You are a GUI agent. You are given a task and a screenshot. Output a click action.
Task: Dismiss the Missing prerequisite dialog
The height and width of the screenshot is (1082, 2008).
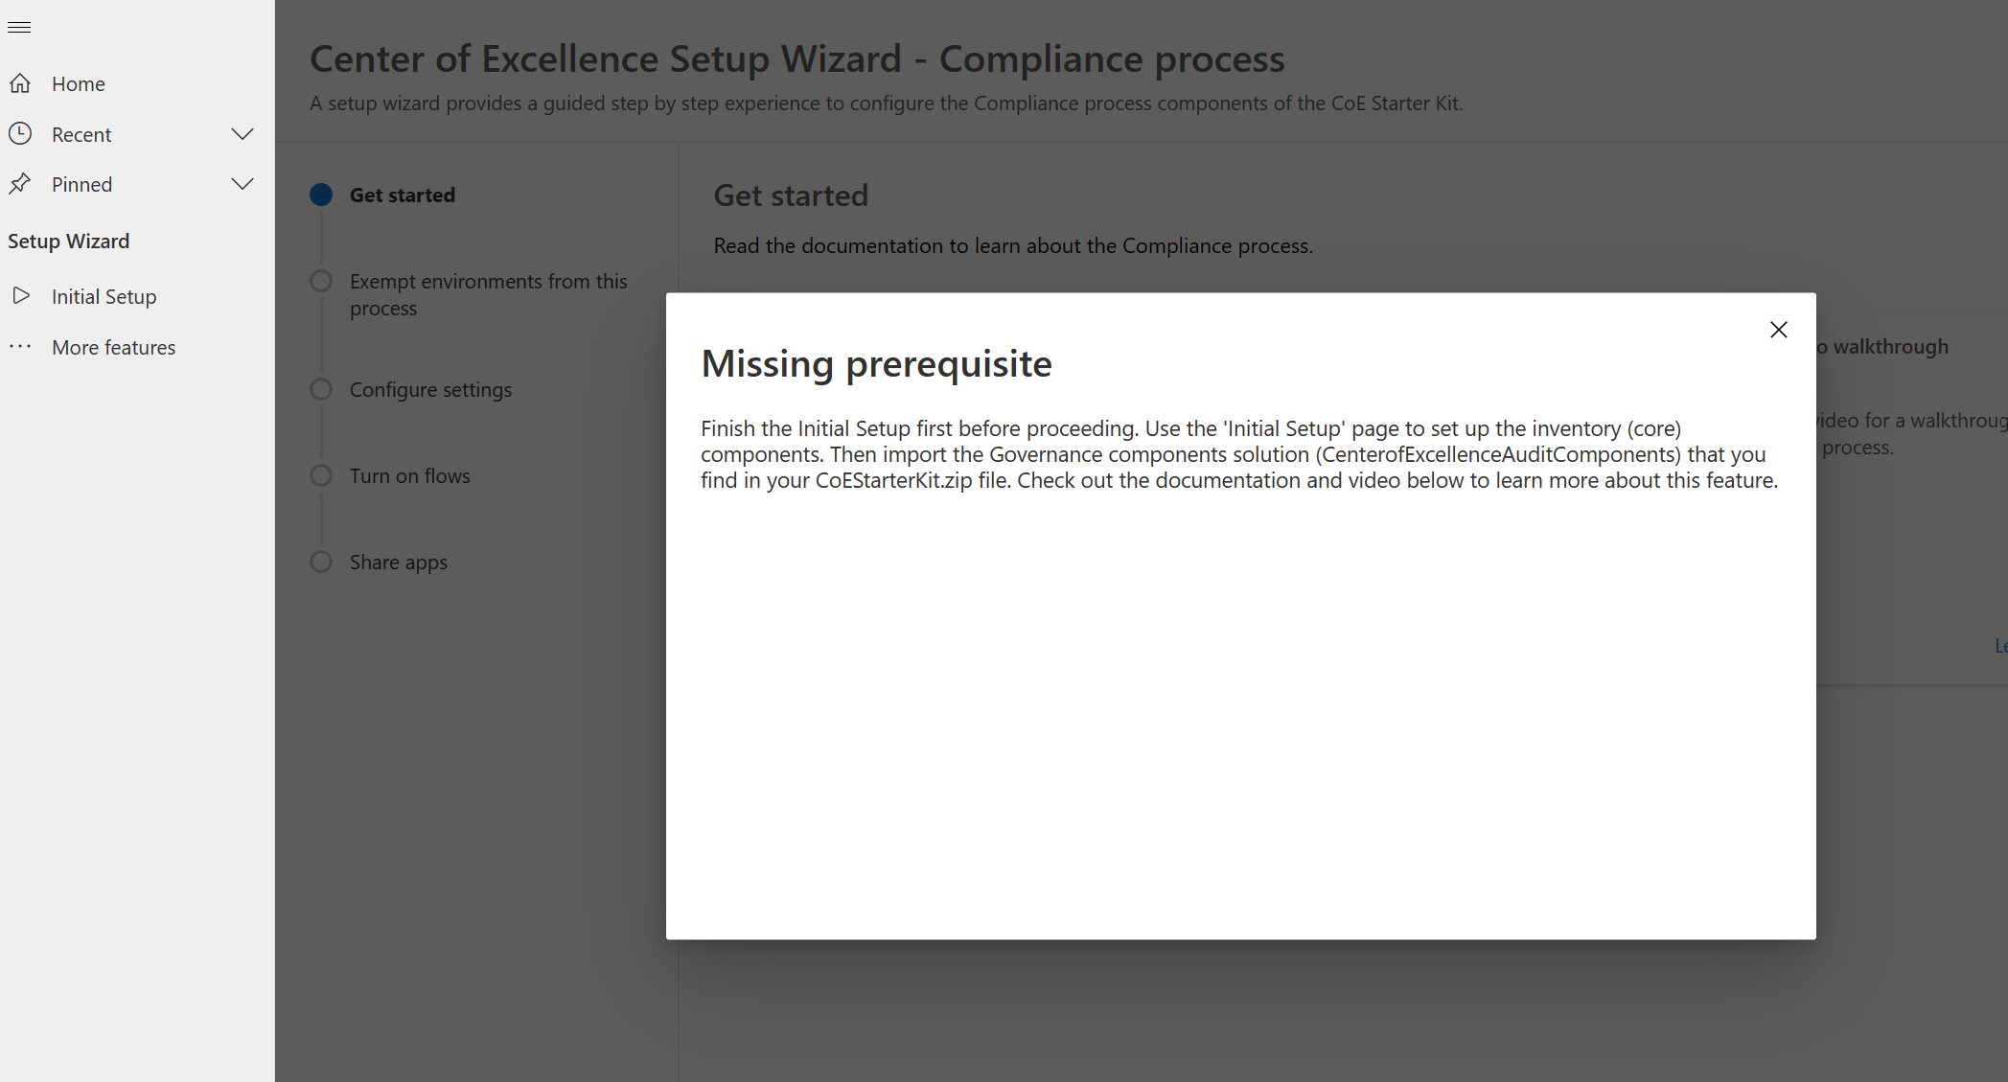[x=1778, y=329]
